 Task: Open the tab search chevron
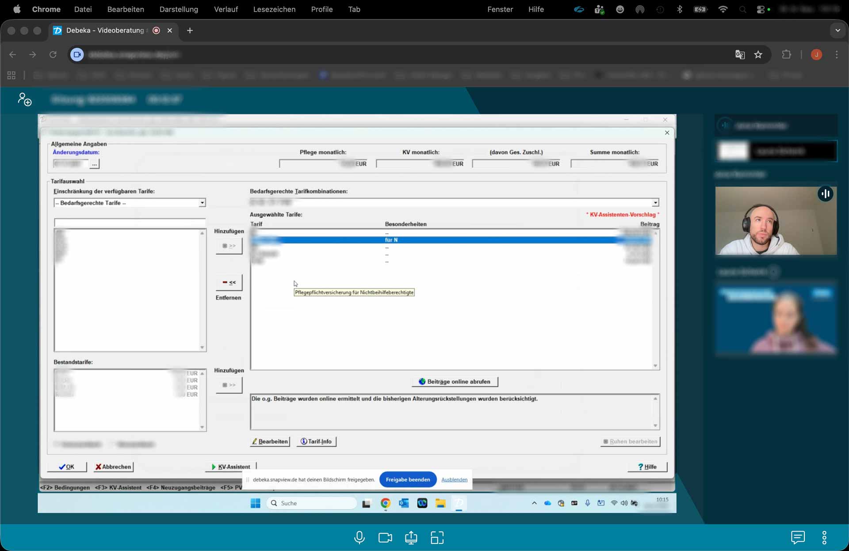tap(838, 30)
